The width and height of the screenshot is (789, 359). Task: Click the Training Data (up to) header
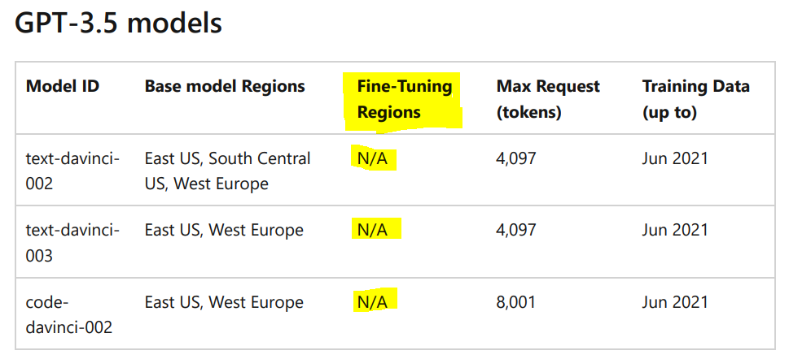click(x=696, y=99)
